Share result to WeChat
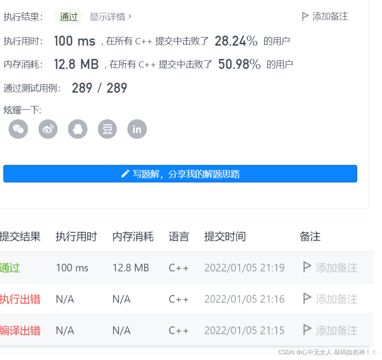 18,129
